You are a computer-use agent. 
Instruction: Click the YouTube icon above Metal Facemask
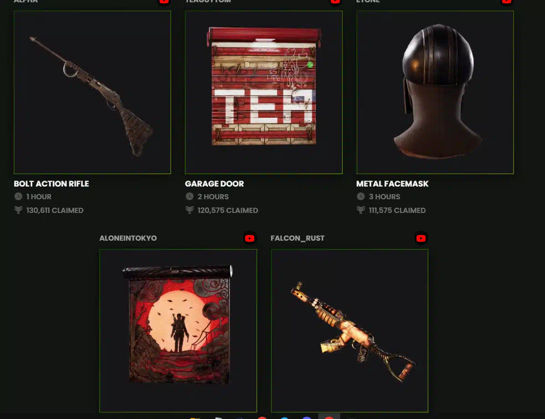point(506,1)
